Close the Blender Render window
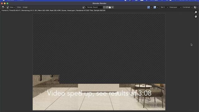The height and width of the screenshot is (112, 199). pos(2,3)
